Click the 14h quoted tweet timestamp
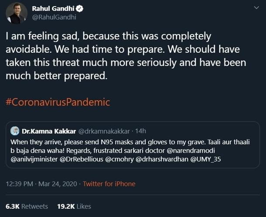Image resolution: width=266 pixels, height=217 pixels. 140,131
